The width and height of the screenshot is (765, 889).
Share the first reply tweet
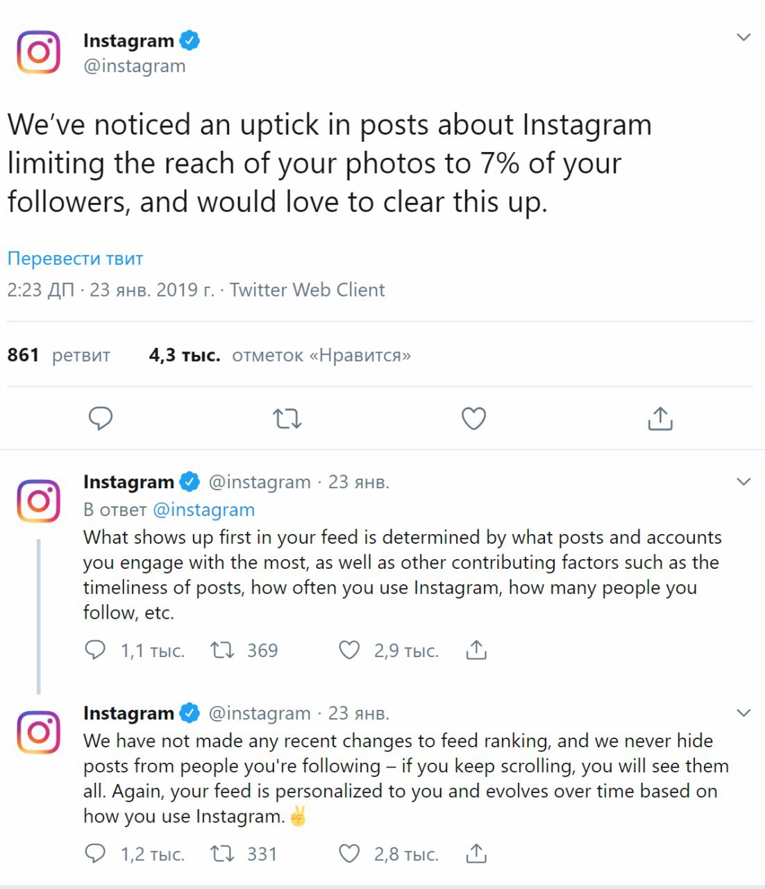click(x=476, y=649)
